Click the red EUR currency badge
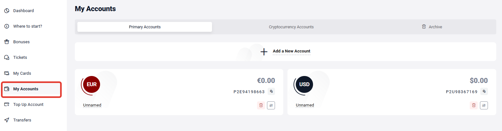The height and width of the screenshot is (131, 502). point(91,84)
